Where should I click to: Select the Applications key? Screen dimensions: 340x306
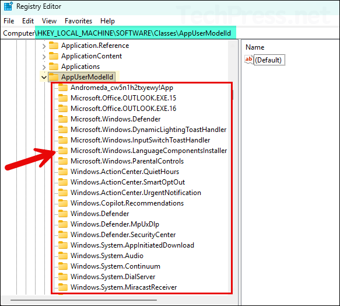(80, 67)
